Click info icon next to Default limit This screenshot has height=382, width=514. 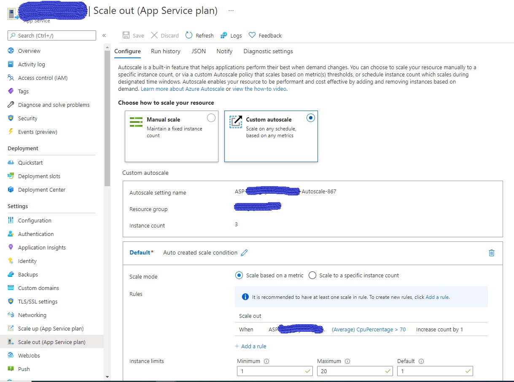click(421, 361)
